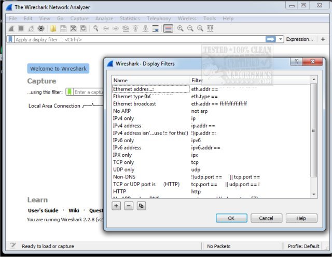Screen dimensions: 332x257
Task: Click Profile: Default in status bar
Action: click(303, 246)
